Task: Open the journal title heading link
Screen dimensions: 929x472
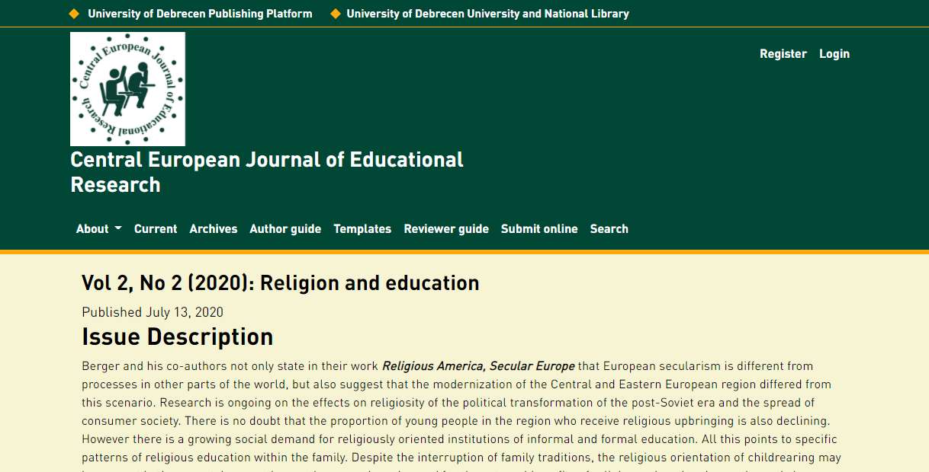Action: 267,172
